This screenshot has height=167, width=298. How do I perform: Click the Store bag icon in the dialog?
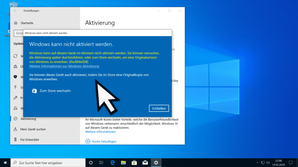click(34, 91)
